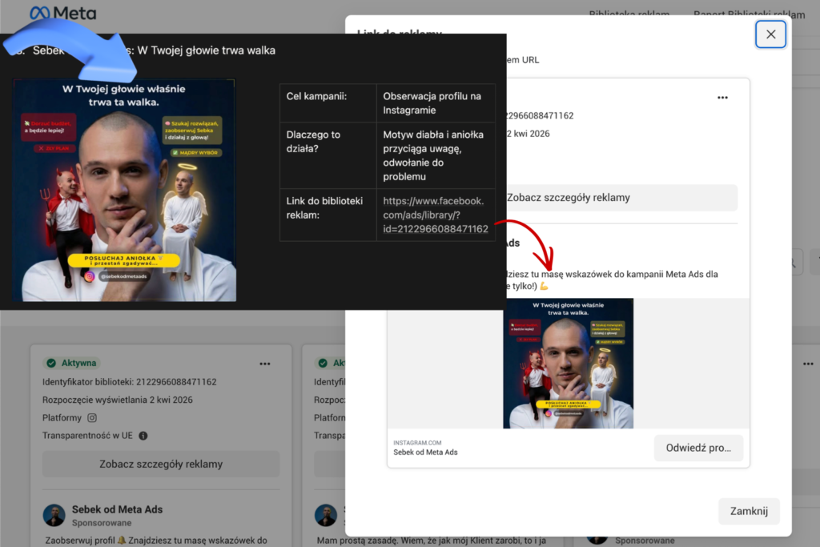
Task: Open Sebek od Meta Ads avatar on first card
Action: [54, 515]
